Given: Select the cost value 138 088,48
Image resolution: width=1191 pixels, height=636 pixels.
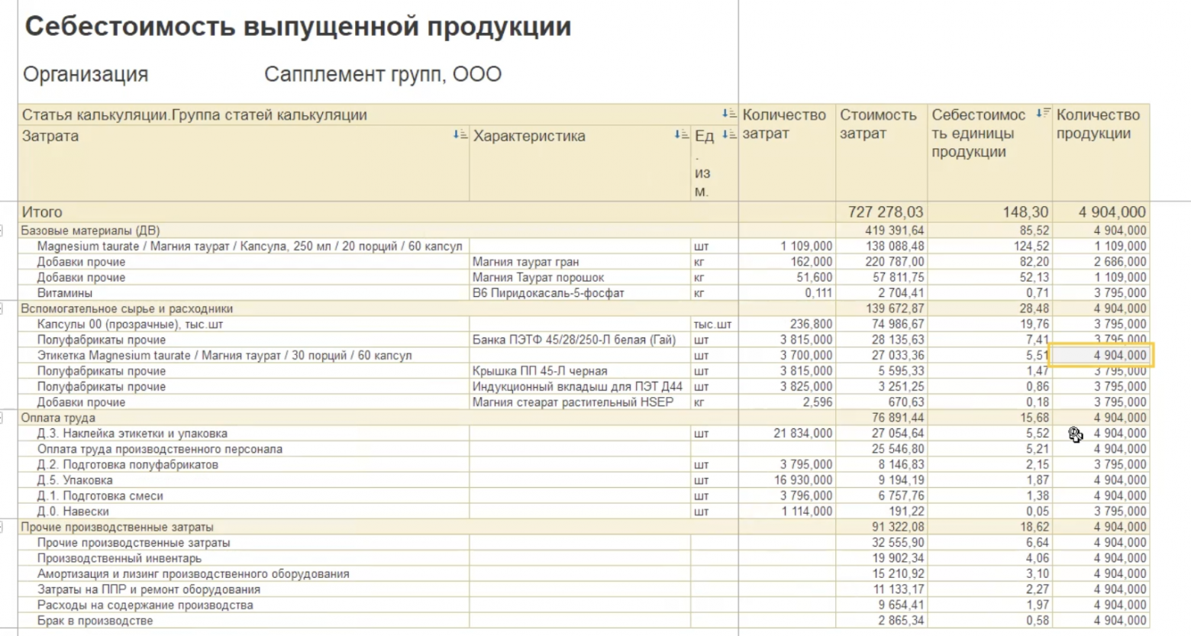Looking at the screenshot, I should pos(895,246).
